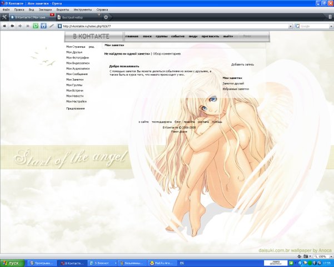Open Мои Сообщения sidebar link
Screen dimensions: 334x267
point(77,74)
